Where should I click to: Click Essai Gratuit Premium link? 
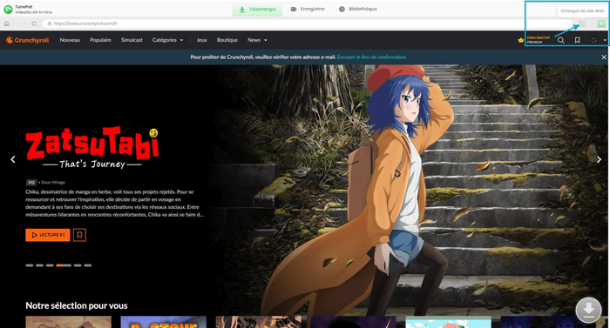point(539,40)
